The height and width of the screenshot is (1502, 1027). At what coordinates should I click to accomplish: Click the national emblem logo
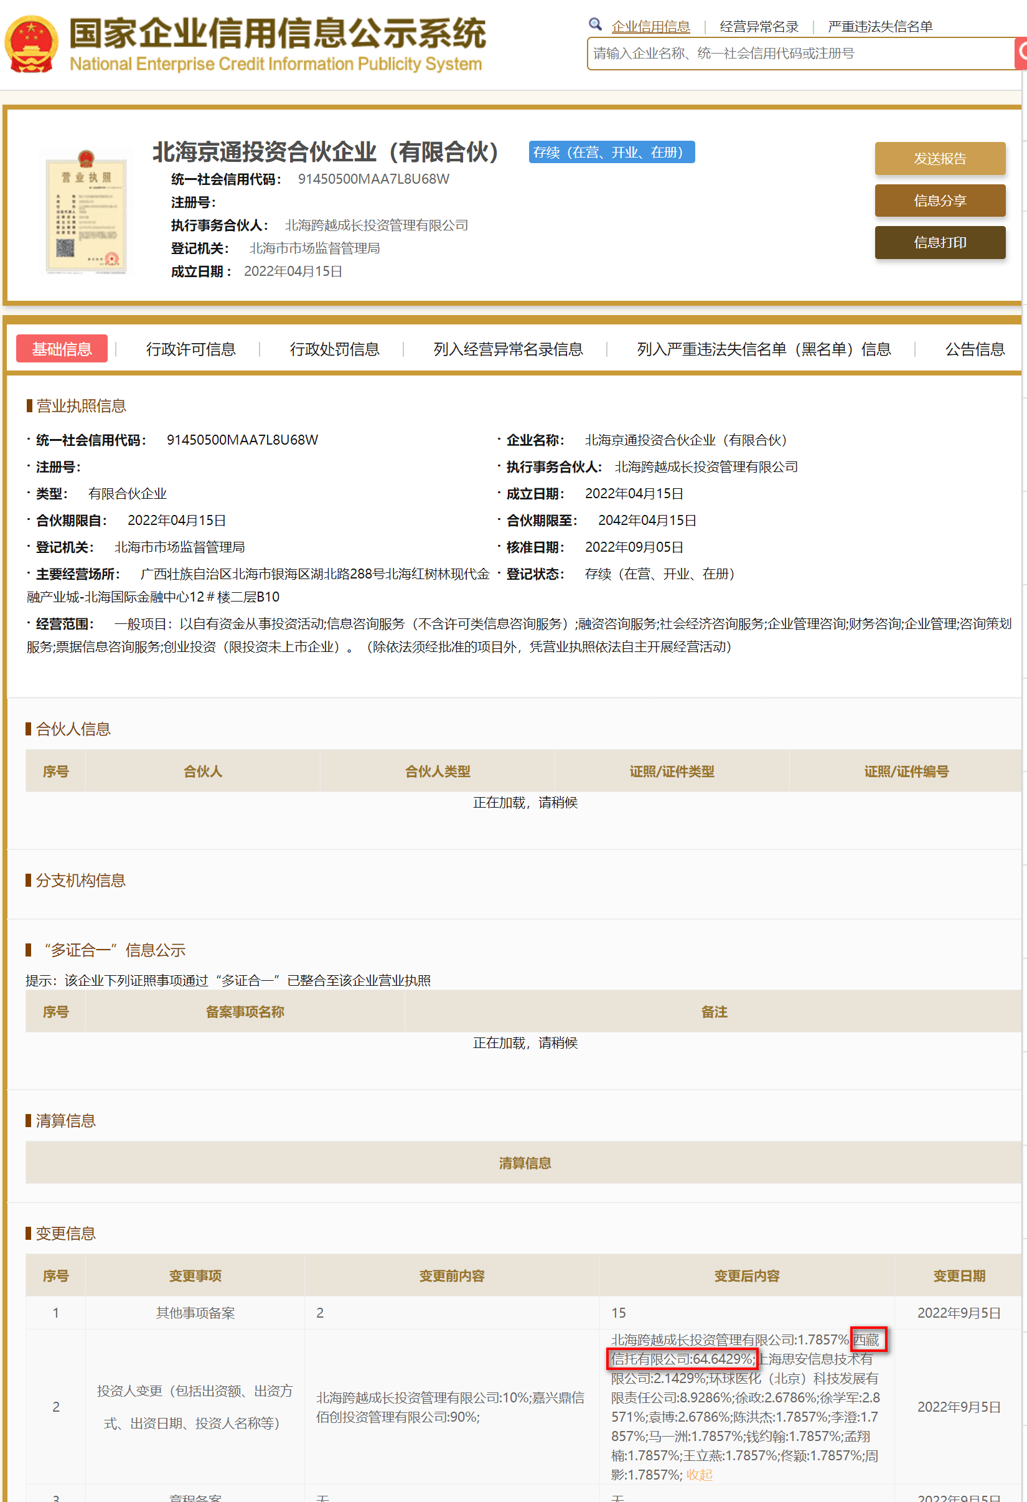click(32, 44)
